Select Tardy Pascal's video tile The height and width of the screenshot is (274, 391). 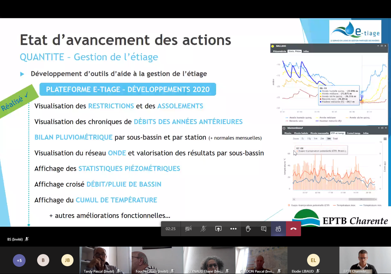click(105, 260)
